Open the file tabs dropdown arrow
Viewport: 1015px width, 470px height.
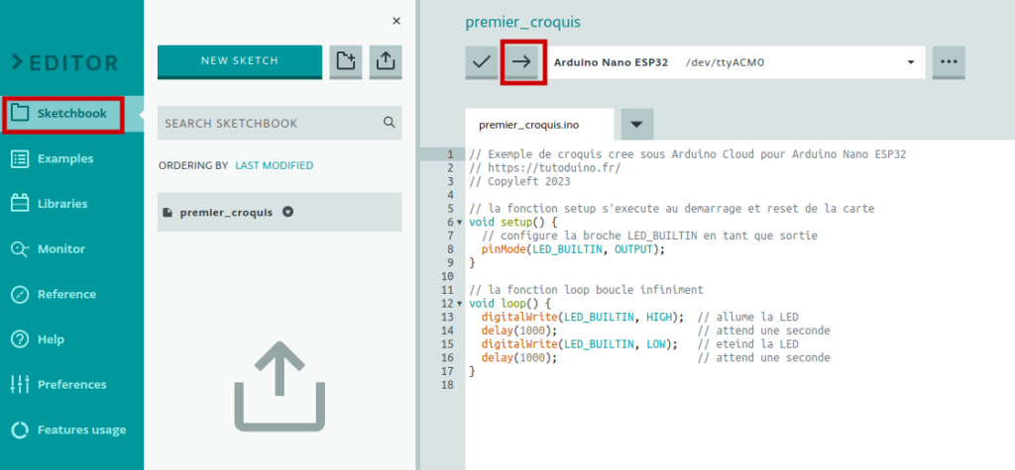(637, 124)
